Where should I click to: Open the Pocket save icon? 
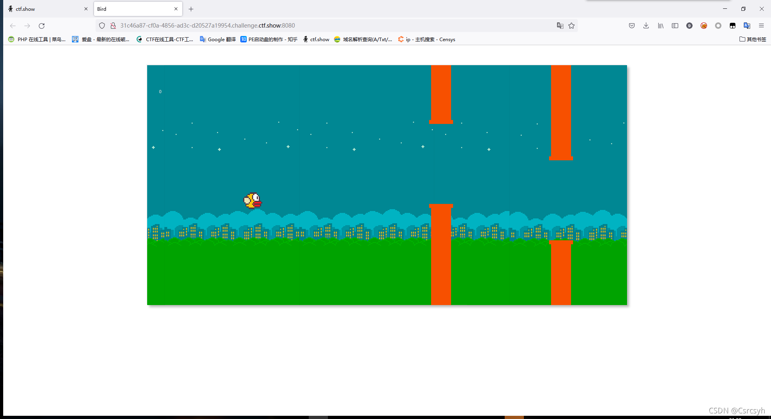632,26
